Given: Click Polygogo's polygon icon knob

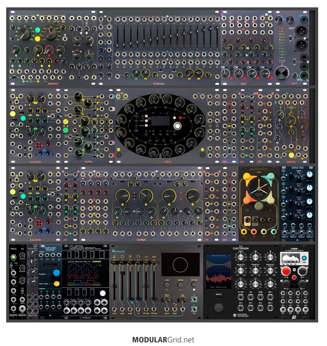Looking at the screenshot, I should click(x=122, y=262).
